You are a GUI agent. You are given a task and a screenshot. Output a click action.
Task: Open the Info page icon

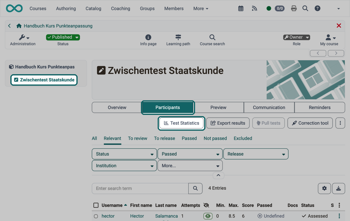point(148,40)
